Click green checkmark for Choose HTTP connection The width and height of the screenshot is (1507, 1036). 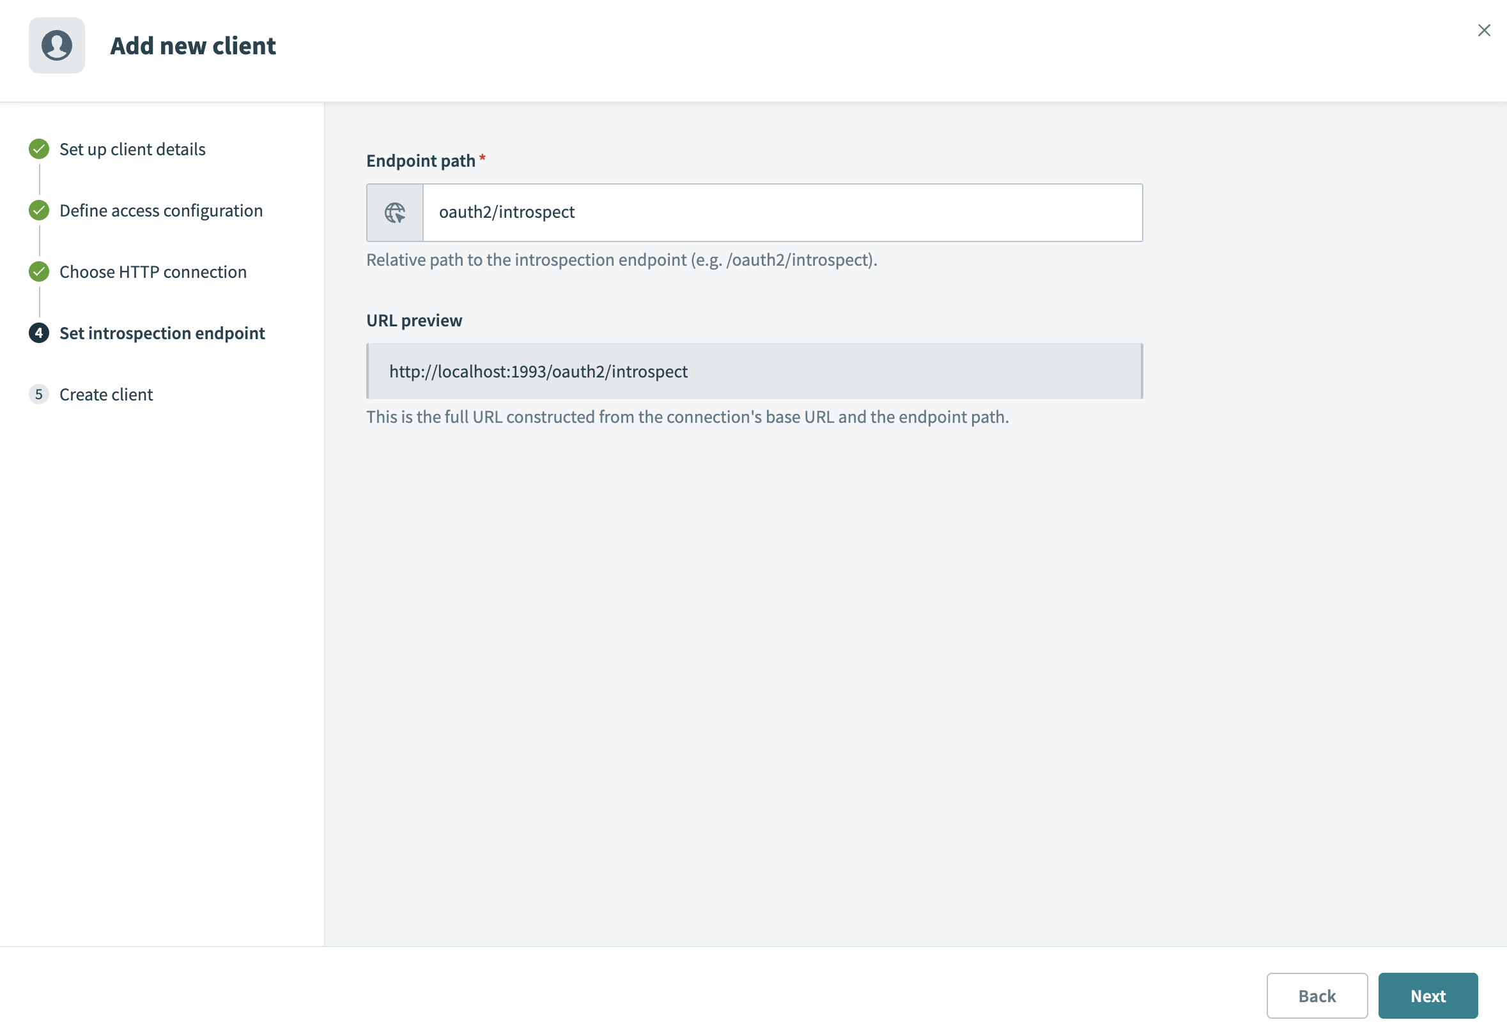(x=39, y=271)
